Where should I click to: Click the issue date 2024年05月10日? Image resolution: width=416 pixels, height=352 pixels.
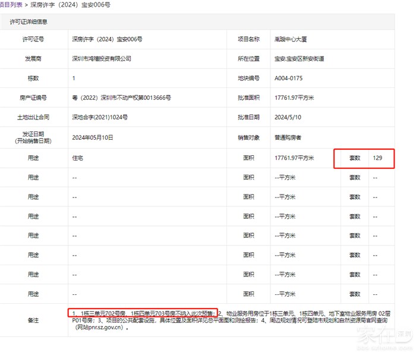(x=93, y=137)
